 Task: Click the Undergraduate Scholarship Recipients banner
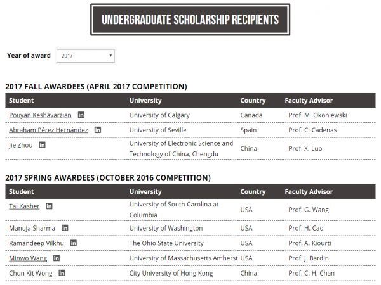pyautogui.click(x=190, y=20)
